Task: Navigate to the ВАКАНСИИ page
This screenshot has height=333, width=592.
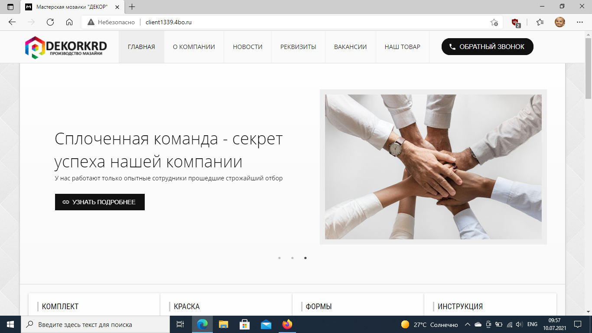Action: pos(350,47)
